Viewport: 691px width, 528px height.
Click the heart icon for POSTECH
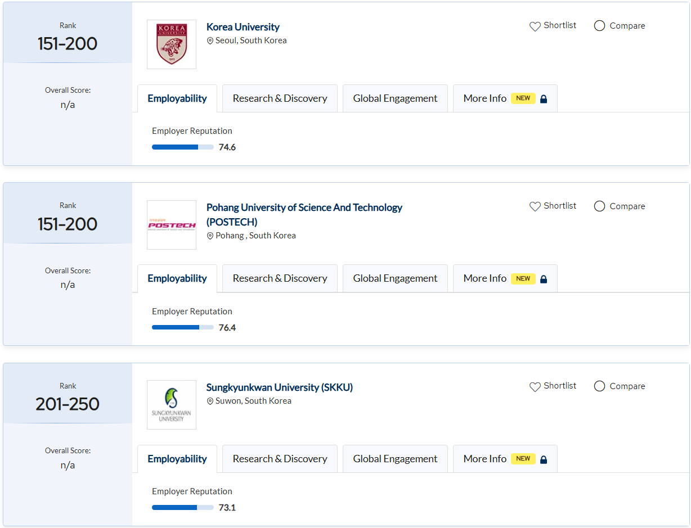(535, 206)
